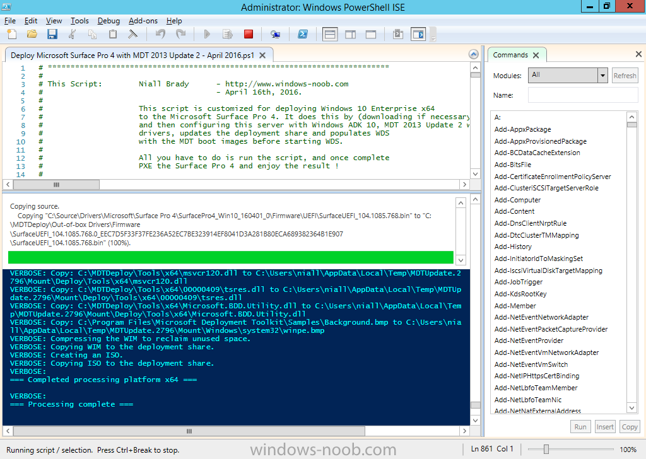Image resolution: width=646 pixels, height=459 pixels.
Task: Open the Help menu
Action: point(174,21)
